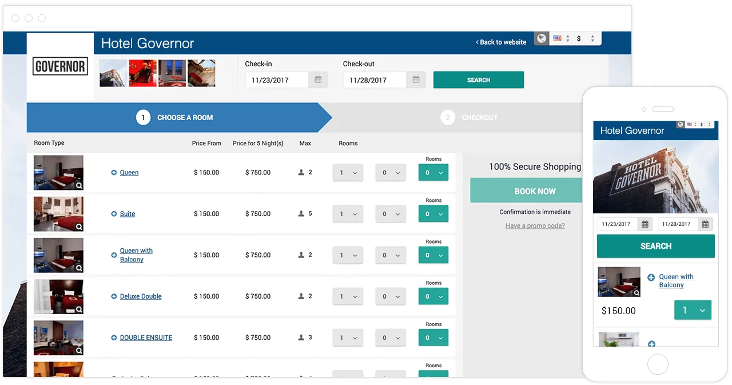Viewport: 732px width, 385px height.
Task: Select the Choose a Room step
Action: [x=179, y=117]
